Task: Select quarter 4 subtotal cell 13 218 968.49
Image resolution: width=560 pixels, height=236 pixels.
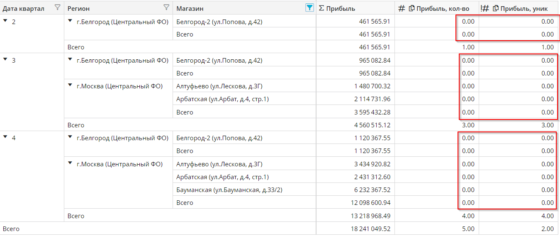Action: [x=370, y=216]
